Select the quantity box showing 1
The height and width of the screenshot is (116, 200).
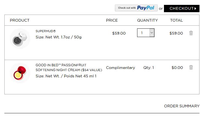(146, 33)
